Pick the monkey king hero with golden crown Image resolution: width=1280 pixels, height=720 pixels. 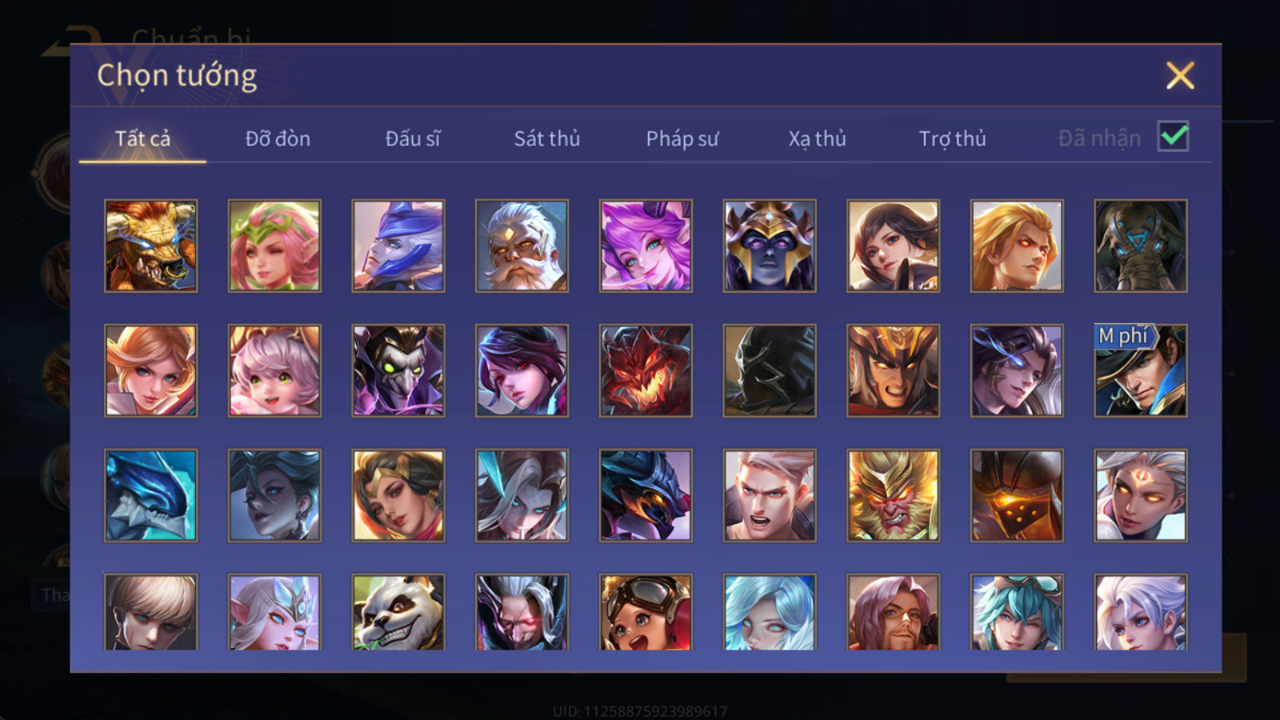(x=894, y=495)
